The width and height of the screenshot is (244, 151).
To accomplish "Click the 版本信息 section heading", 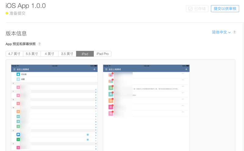I will click(x=16, y=33).
